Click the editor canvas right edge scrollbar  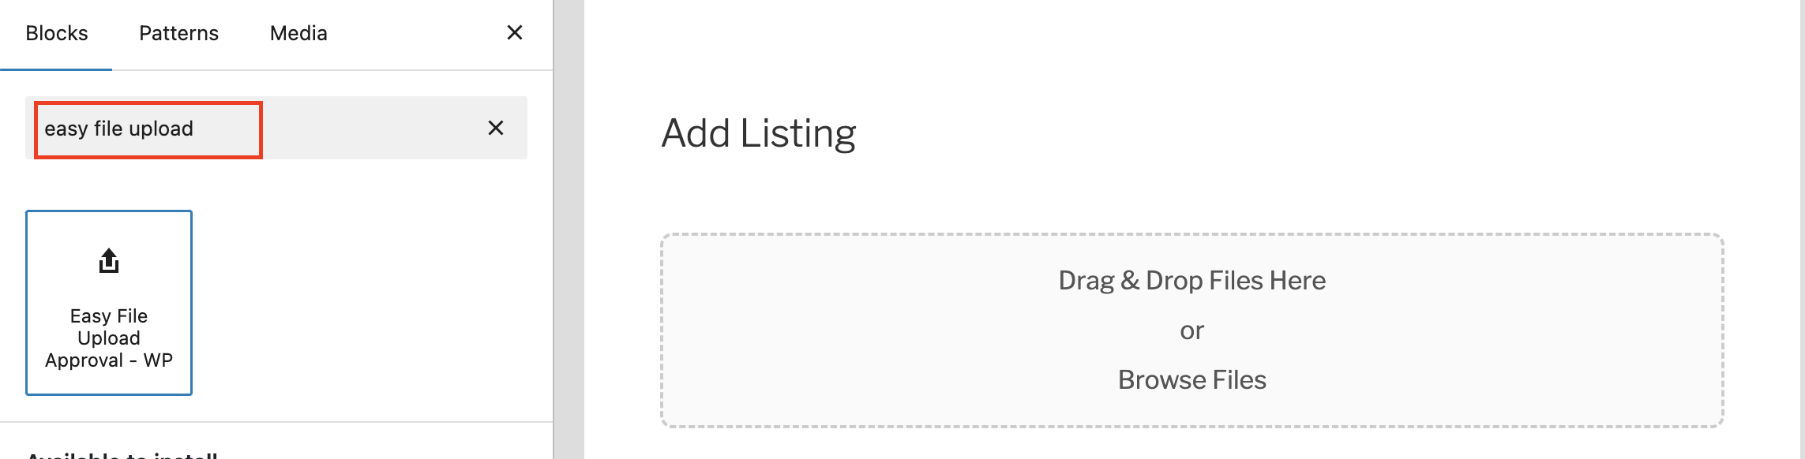(1801, 237)
